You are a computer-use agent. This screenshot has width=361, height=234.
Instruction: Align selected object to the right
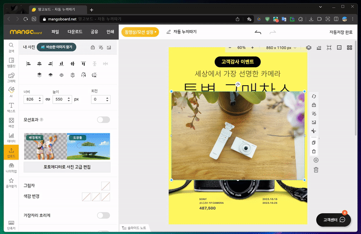click(x=51, y=64)
